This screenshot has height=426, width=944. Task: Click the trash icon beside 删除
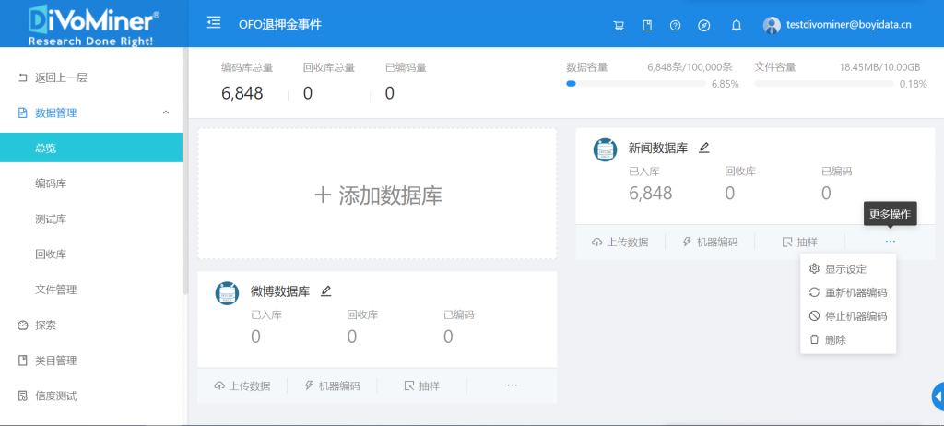[x=815, y=340]
